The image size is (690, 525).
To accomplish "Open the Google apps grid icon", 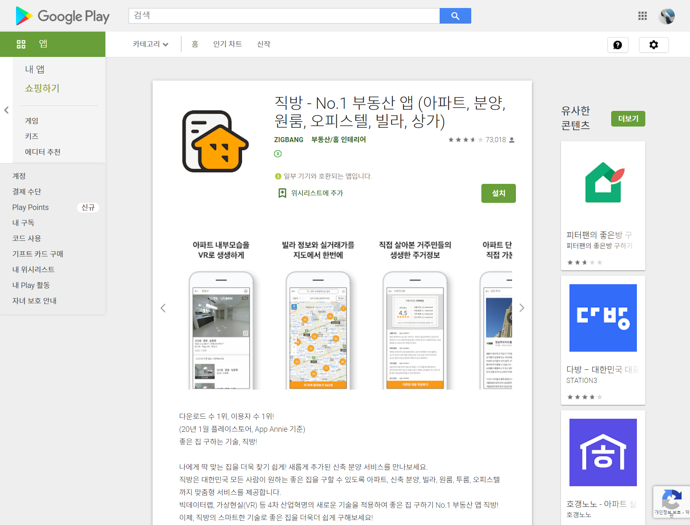I will (x=642, y=16).
